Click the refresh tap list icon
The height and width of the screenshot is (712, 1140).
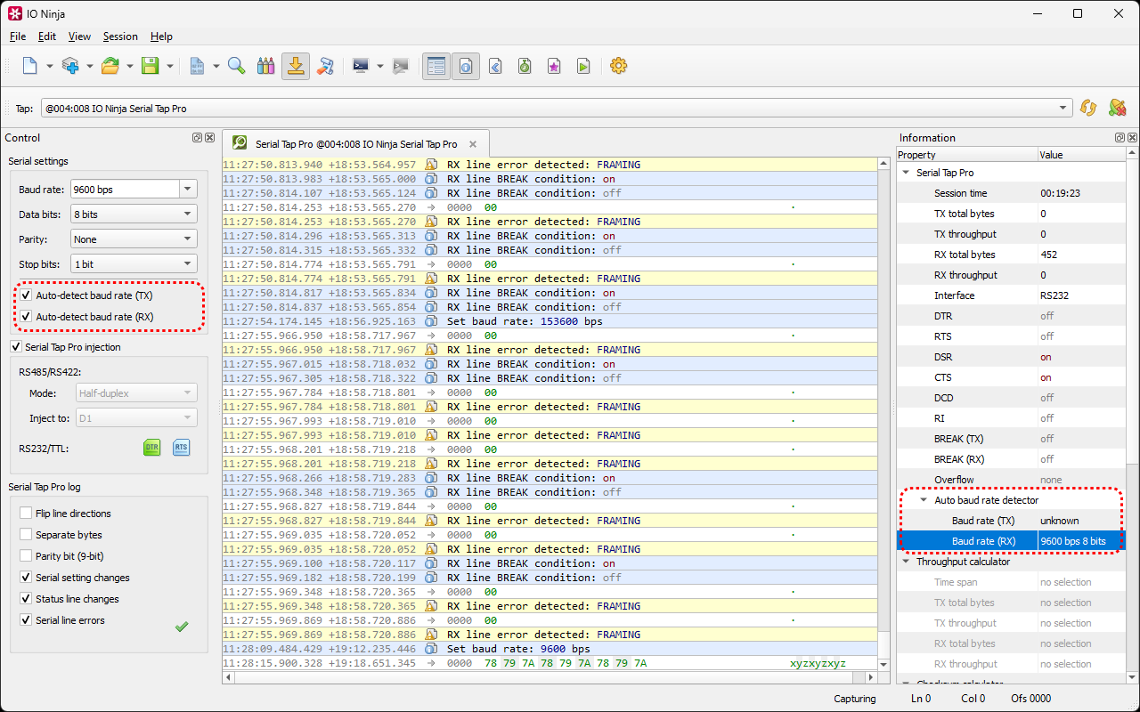point(1088,108)
